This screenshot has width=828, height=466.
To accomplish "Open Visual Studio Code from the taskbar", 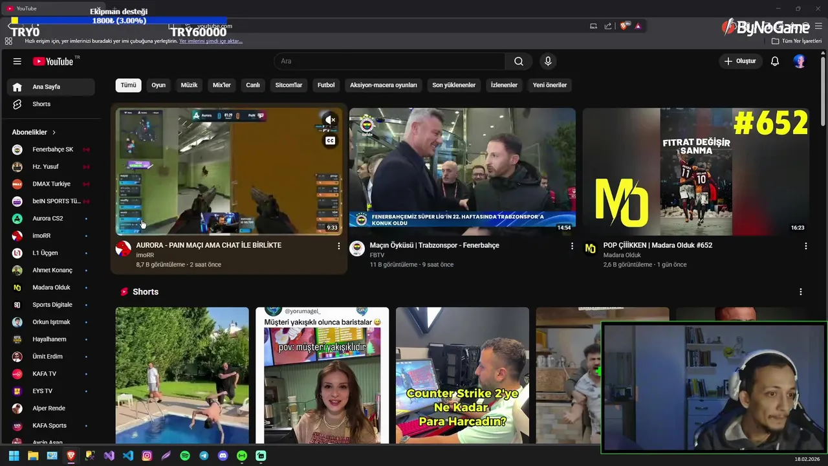I will (x=128, y=456).
